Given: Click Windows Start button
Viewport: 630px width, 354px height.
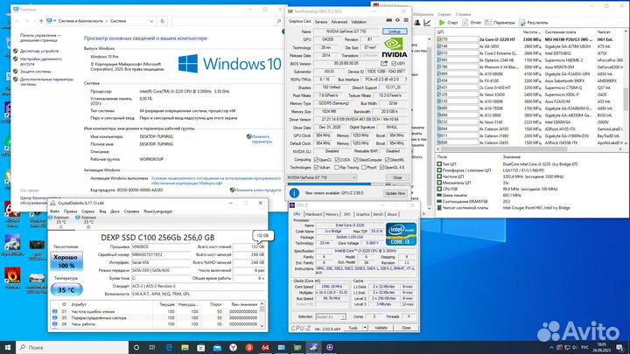Looking at the screenshot, I should coord(8,347).
